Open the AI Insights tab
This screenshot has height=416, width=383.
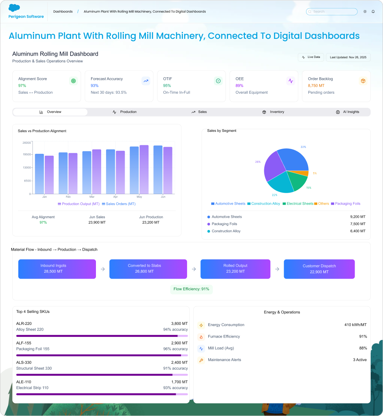coord(348,112)
